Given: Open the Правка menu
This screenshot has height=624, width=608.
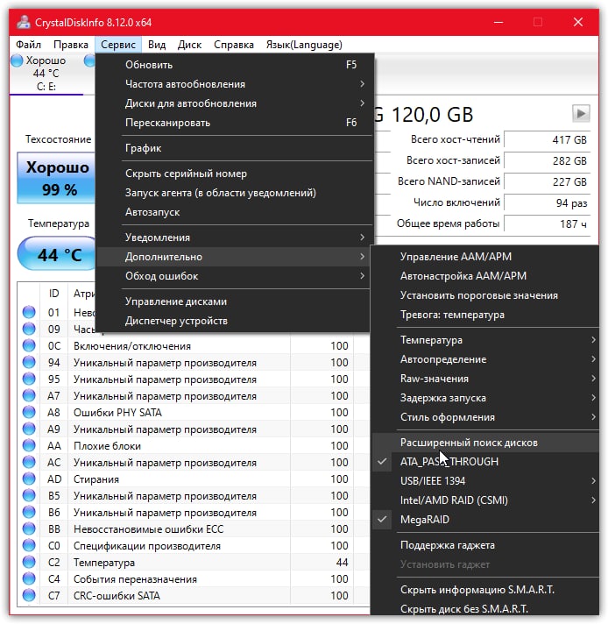Looking at the screenshot, I should point(71,45).
